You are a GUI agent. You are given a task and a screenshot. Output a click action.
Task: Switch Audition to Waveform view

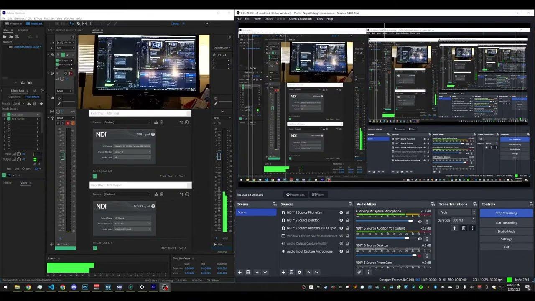click(13, 23)
